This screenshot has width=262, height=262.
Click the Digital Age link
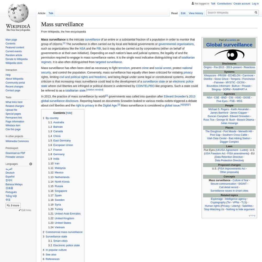click(110, 105)
